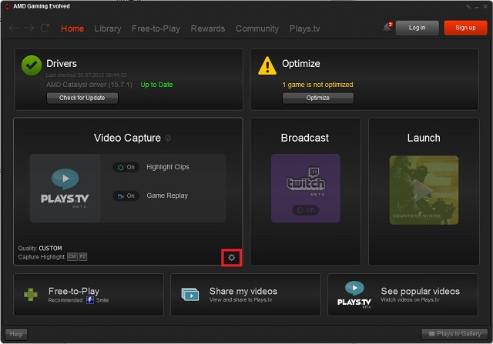
Task: Open the Free-to-Play recommended tile
Action: pos(89,295)
